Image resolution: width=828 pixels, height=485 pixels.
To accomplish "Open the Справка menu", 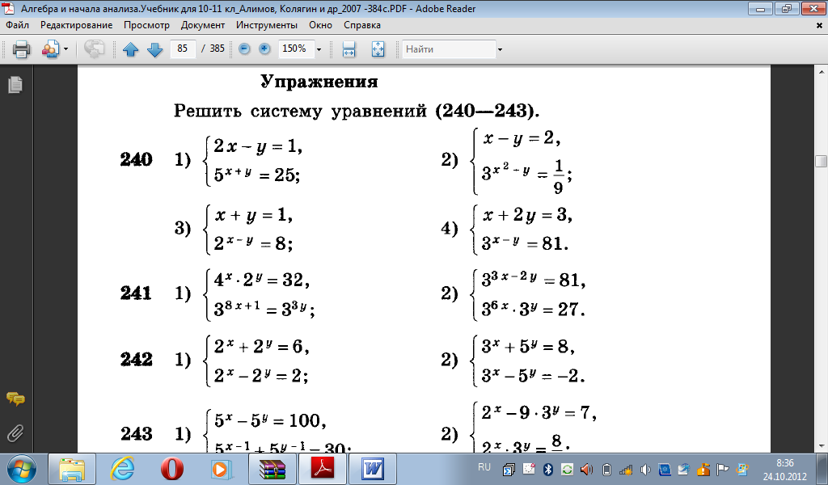I will tap(361, 25).
